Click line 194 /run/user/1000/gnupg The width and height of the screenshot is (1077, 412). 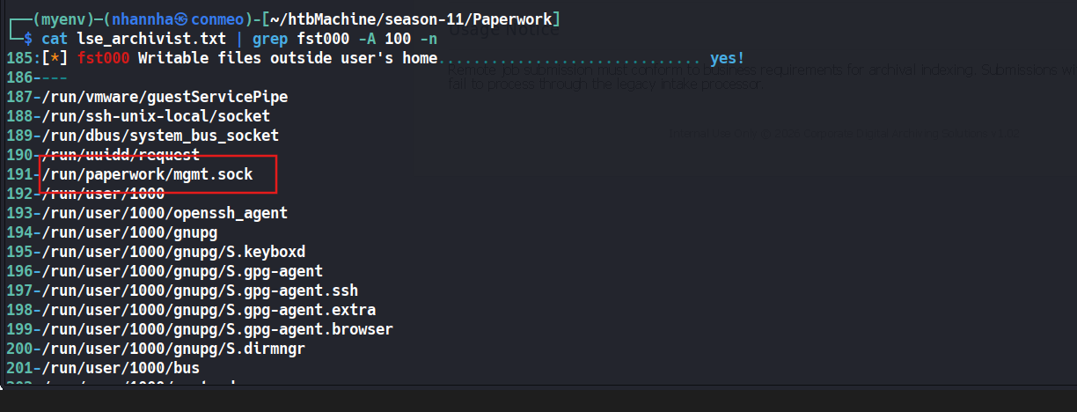129,232
